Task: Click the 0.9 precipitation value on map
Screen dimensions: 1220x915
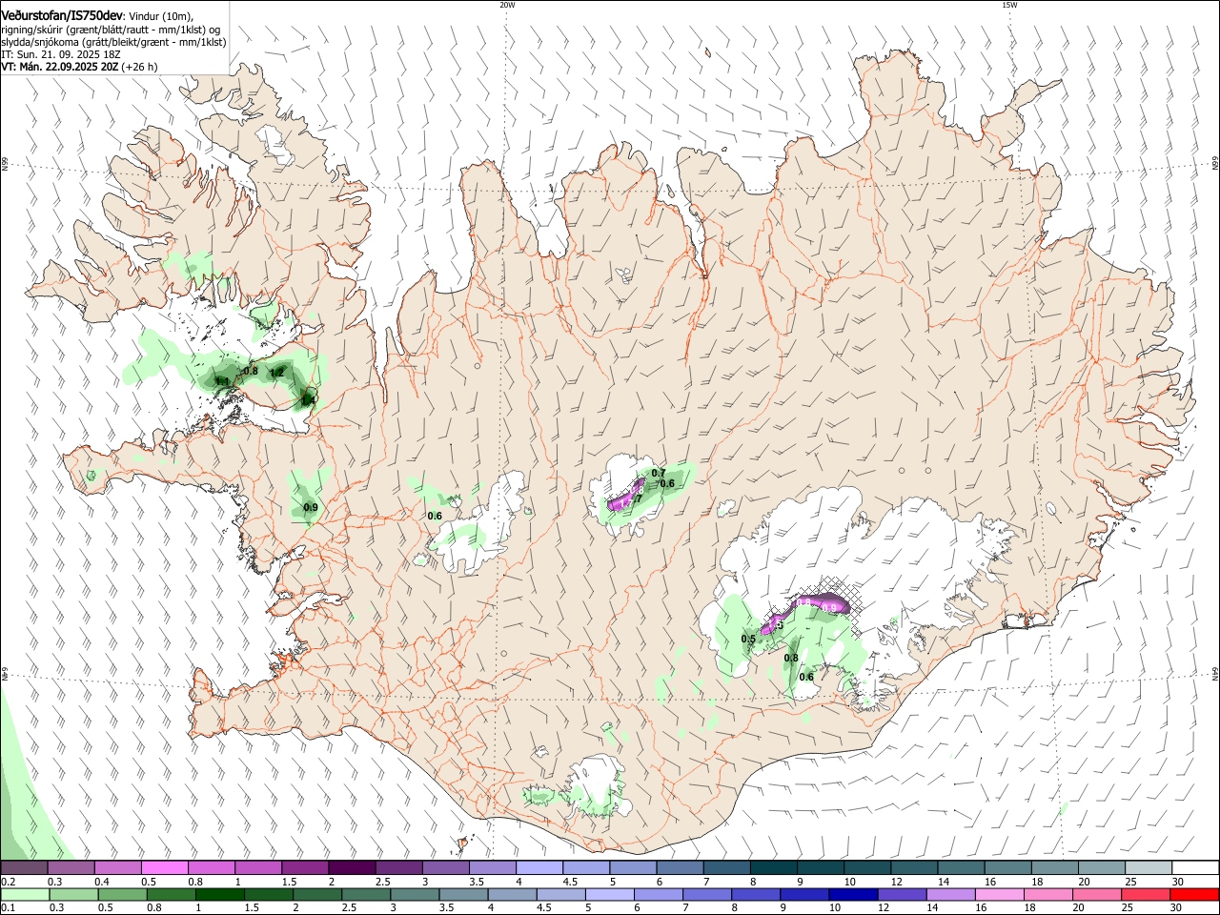Action: point(311,508)
